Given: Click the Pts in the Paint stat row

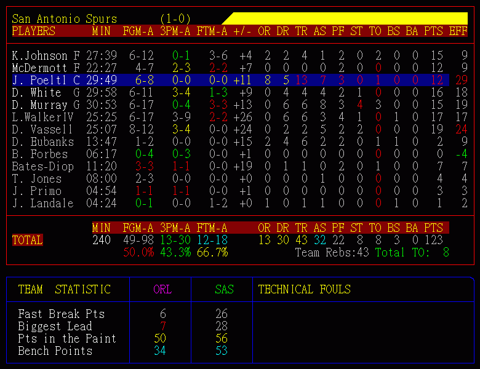Looking at the screenshot, I should tap(66, 339).
